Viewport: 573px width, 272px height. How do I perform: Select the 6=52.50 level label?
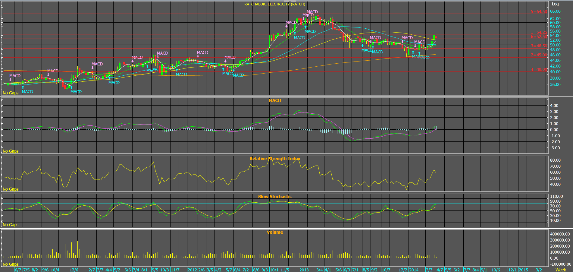[539, 36]
